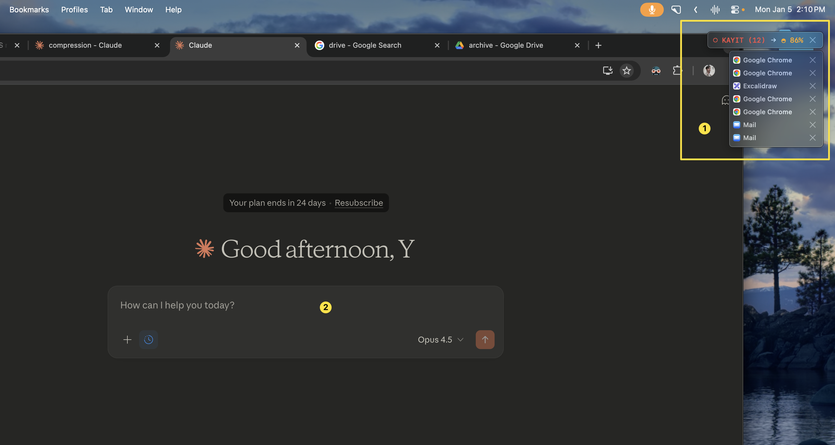Switch to the archive - Google Drive tab
The height and width of the screenshot is (445, 835).
point(506,45)
